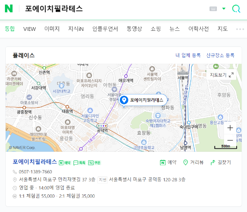Click the 광흥창역 station marker
Screen dimensions: 247x212
click(x=24, y=108)
